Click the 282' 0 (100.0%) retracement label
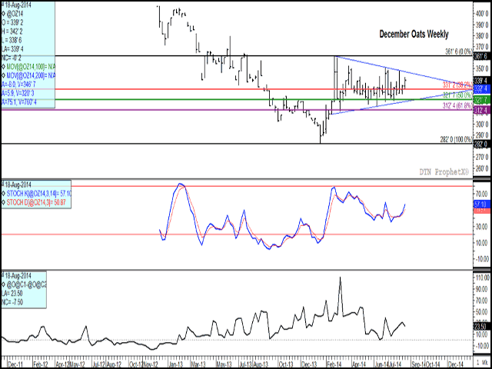 [457, 138]
